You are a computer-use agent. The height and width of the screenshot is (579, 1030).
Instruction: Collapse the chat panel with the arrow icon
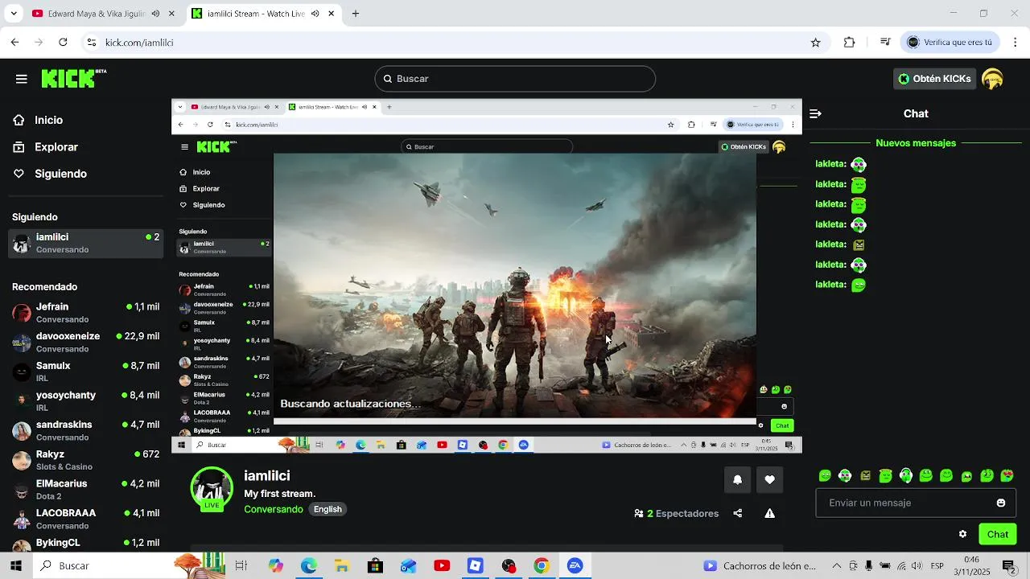pyautogui.click(x=815, y=113)
